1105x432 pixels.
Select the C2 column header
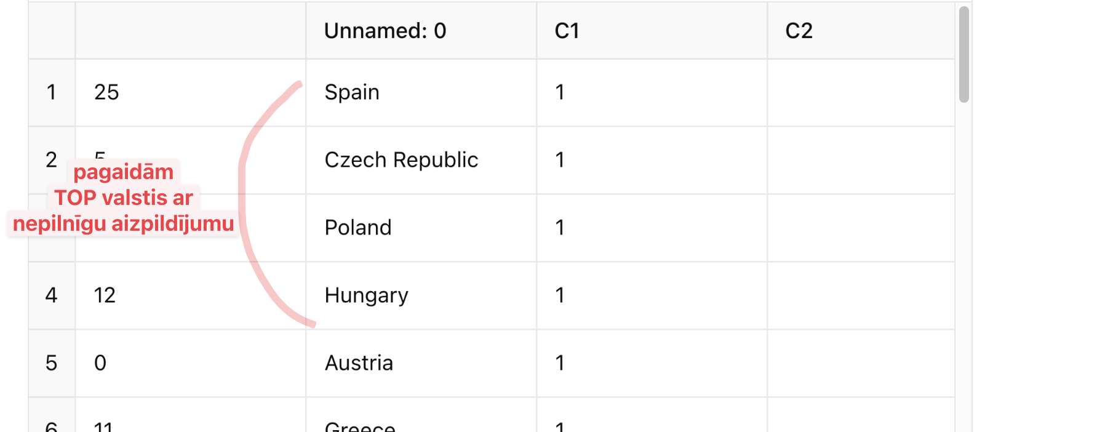click(x=861, y=31)
